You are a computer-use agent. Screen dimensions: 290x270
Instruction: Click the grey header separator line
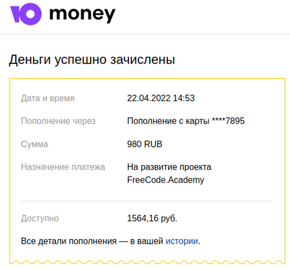(145, 34)
